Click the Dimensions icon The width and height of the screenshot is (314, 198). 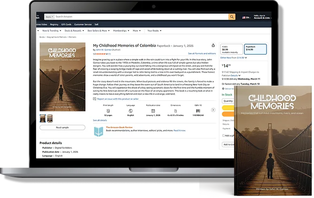(x=175, y=111)
